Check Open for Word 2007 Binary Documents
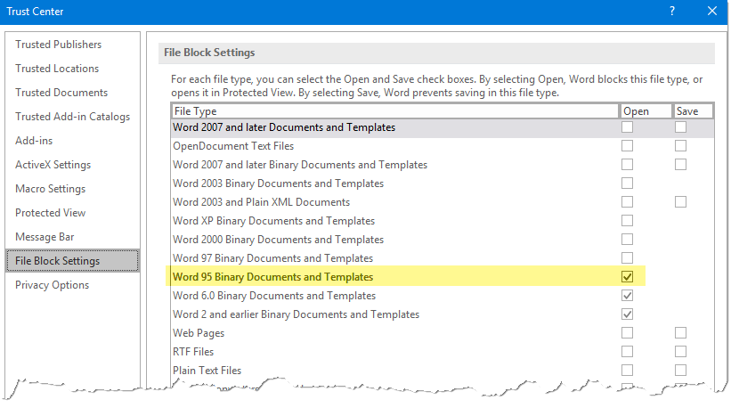 [627, 164]
